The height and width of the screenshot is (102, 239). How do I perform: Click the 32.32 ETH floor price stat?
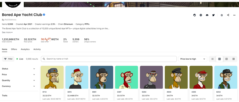(x=30, y=40)
